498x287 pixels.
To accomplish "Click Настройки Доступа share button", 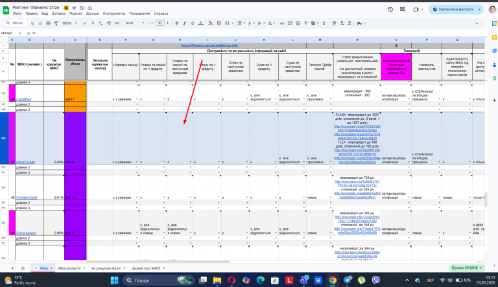I will click(453, 10).
